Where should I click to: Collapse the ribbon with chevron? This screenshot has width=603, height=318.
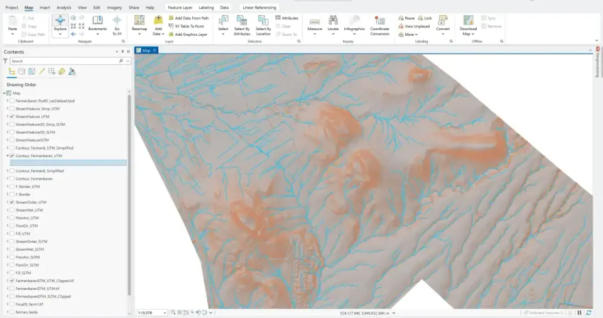[x=597, y=40]
